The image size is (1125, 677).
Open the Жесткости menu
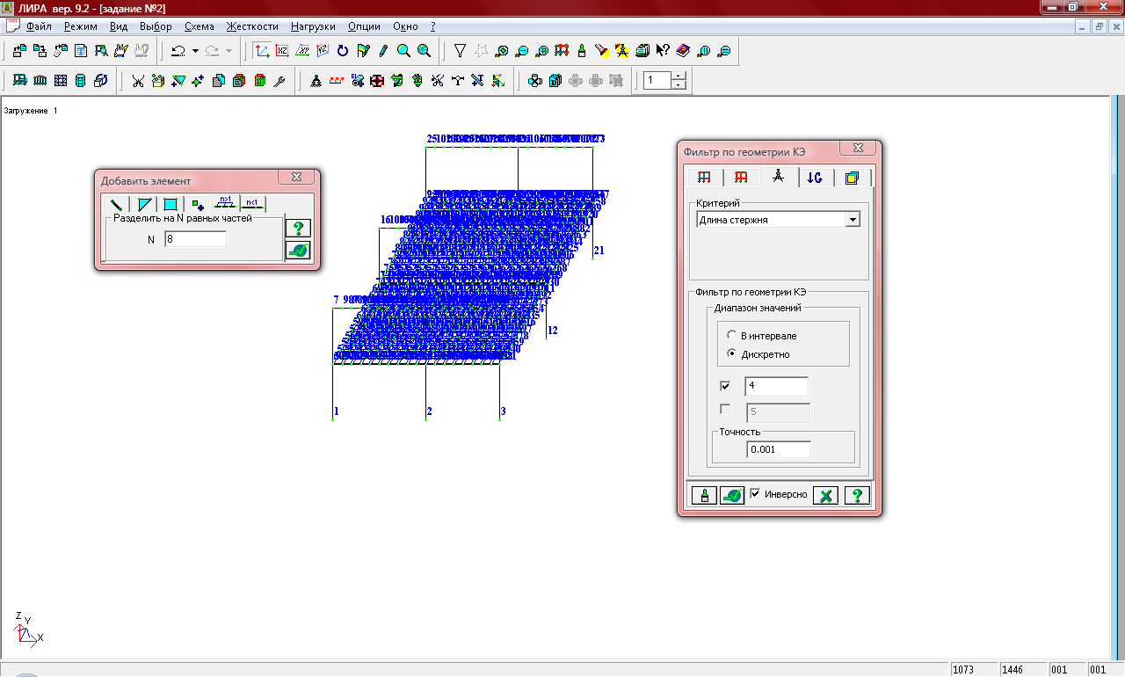coord(253,26)
